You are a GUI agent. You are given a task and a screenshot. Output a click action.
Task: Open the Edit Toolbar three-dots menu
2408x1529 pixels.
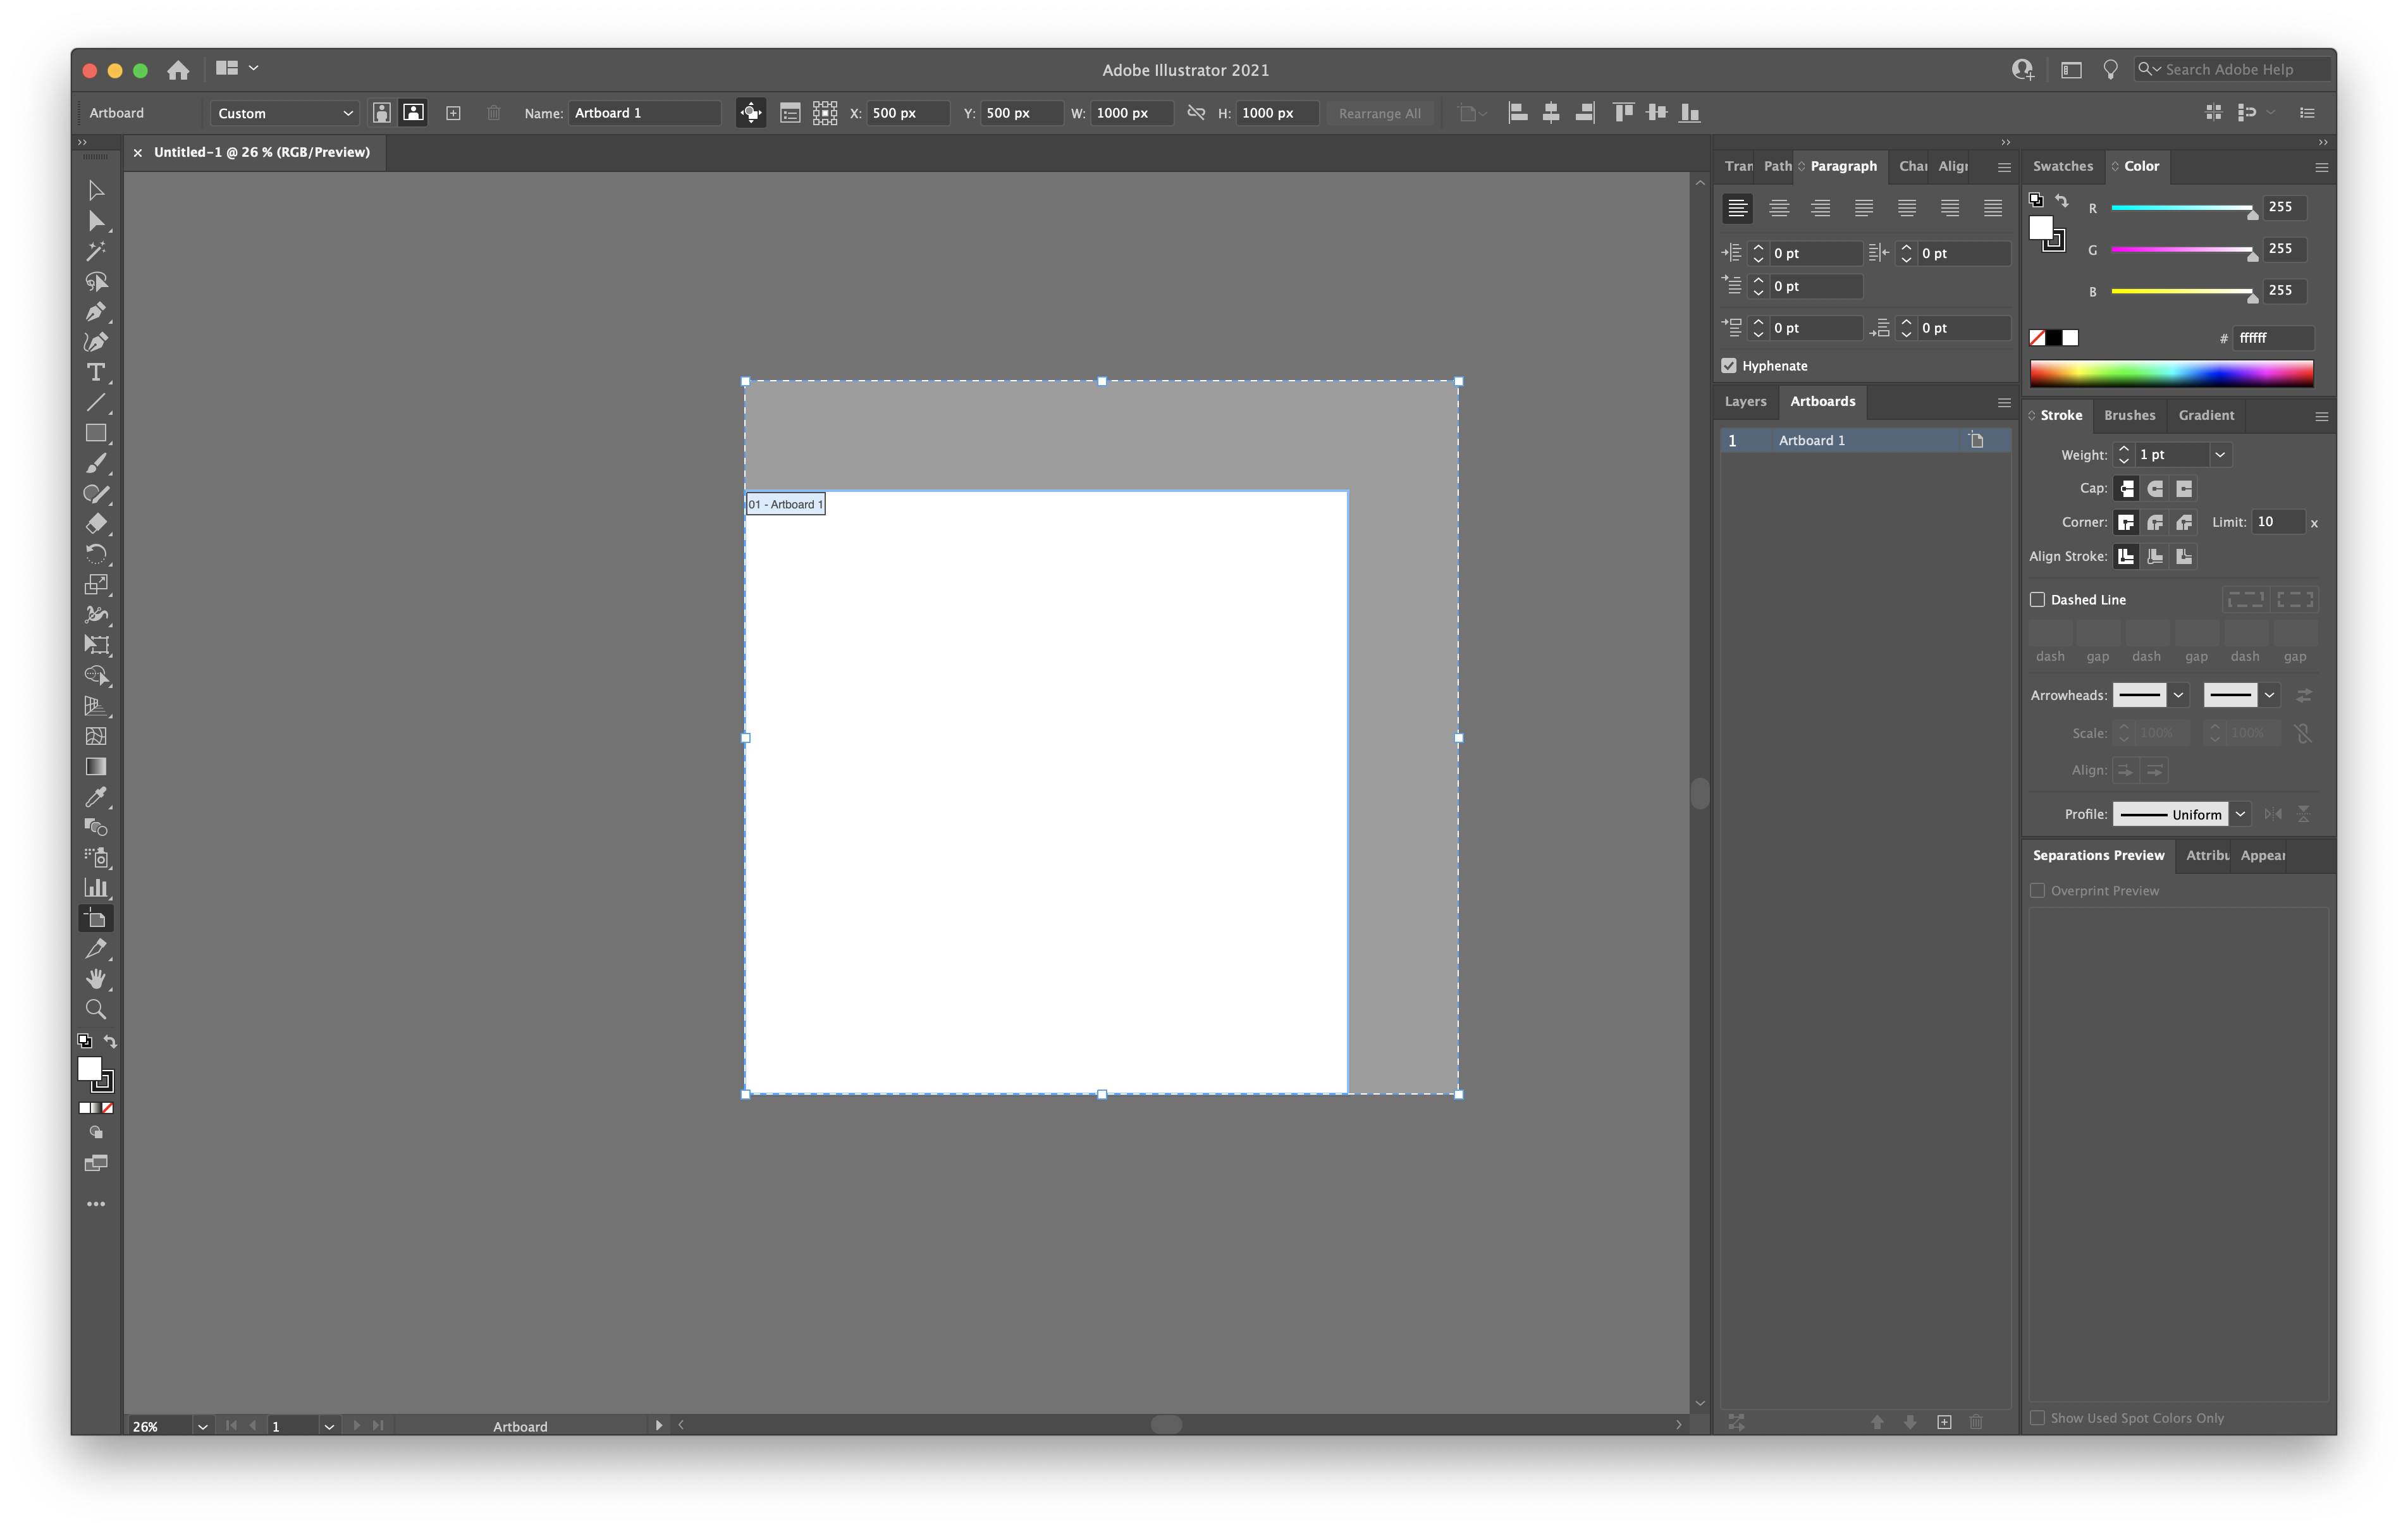96,1204
